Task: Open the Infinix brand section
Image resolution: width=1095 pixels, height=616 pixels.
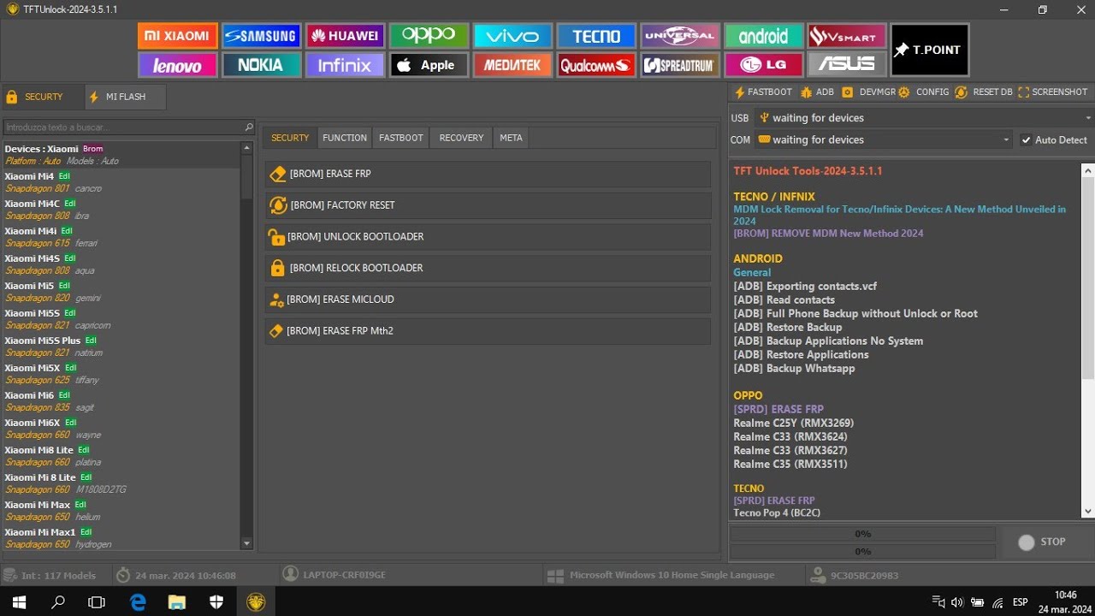Action: [x=345, y=65]
